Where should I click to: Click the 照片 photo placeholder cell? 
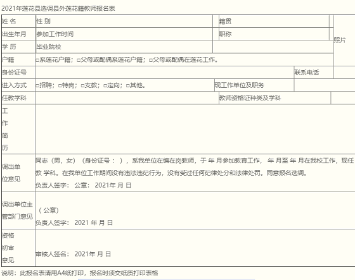click(x=344, y=40)
